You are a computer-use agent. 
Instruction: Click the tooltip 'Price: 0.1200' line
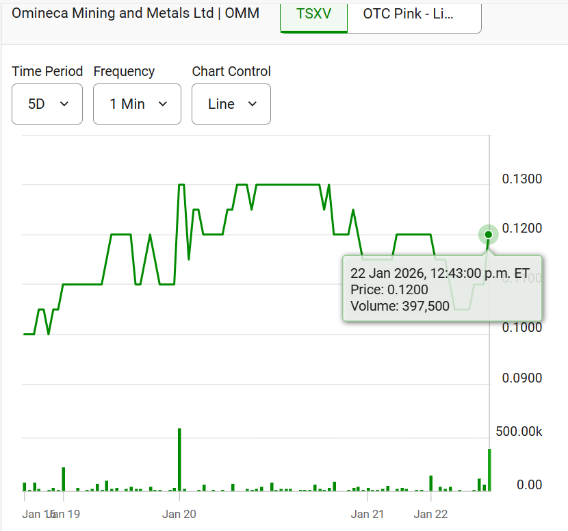[x=389, y=289]
